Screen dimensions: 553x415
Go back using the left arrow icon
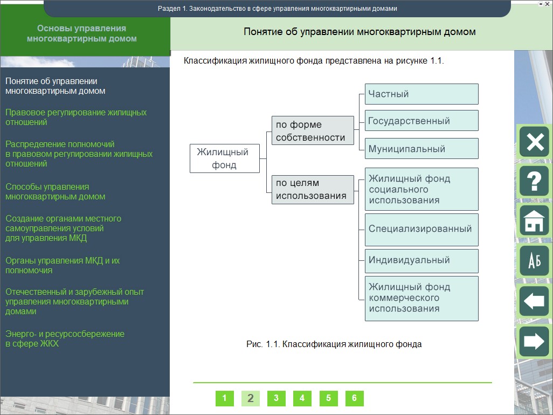click(x=534, y=301)
